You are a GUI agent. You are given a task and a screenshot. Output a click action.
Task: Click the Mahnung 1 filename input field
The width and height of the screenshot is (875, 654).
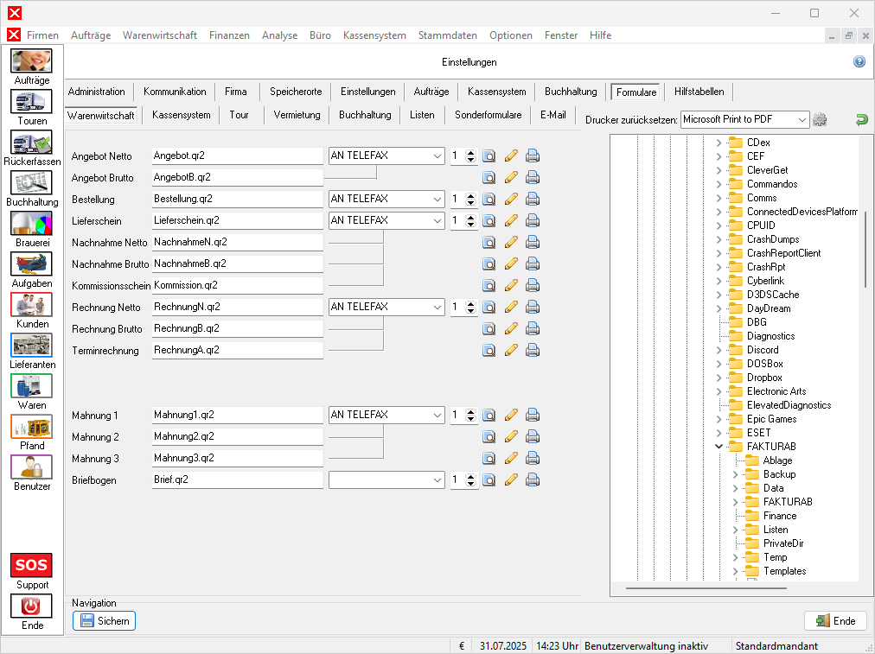[236, 415]
